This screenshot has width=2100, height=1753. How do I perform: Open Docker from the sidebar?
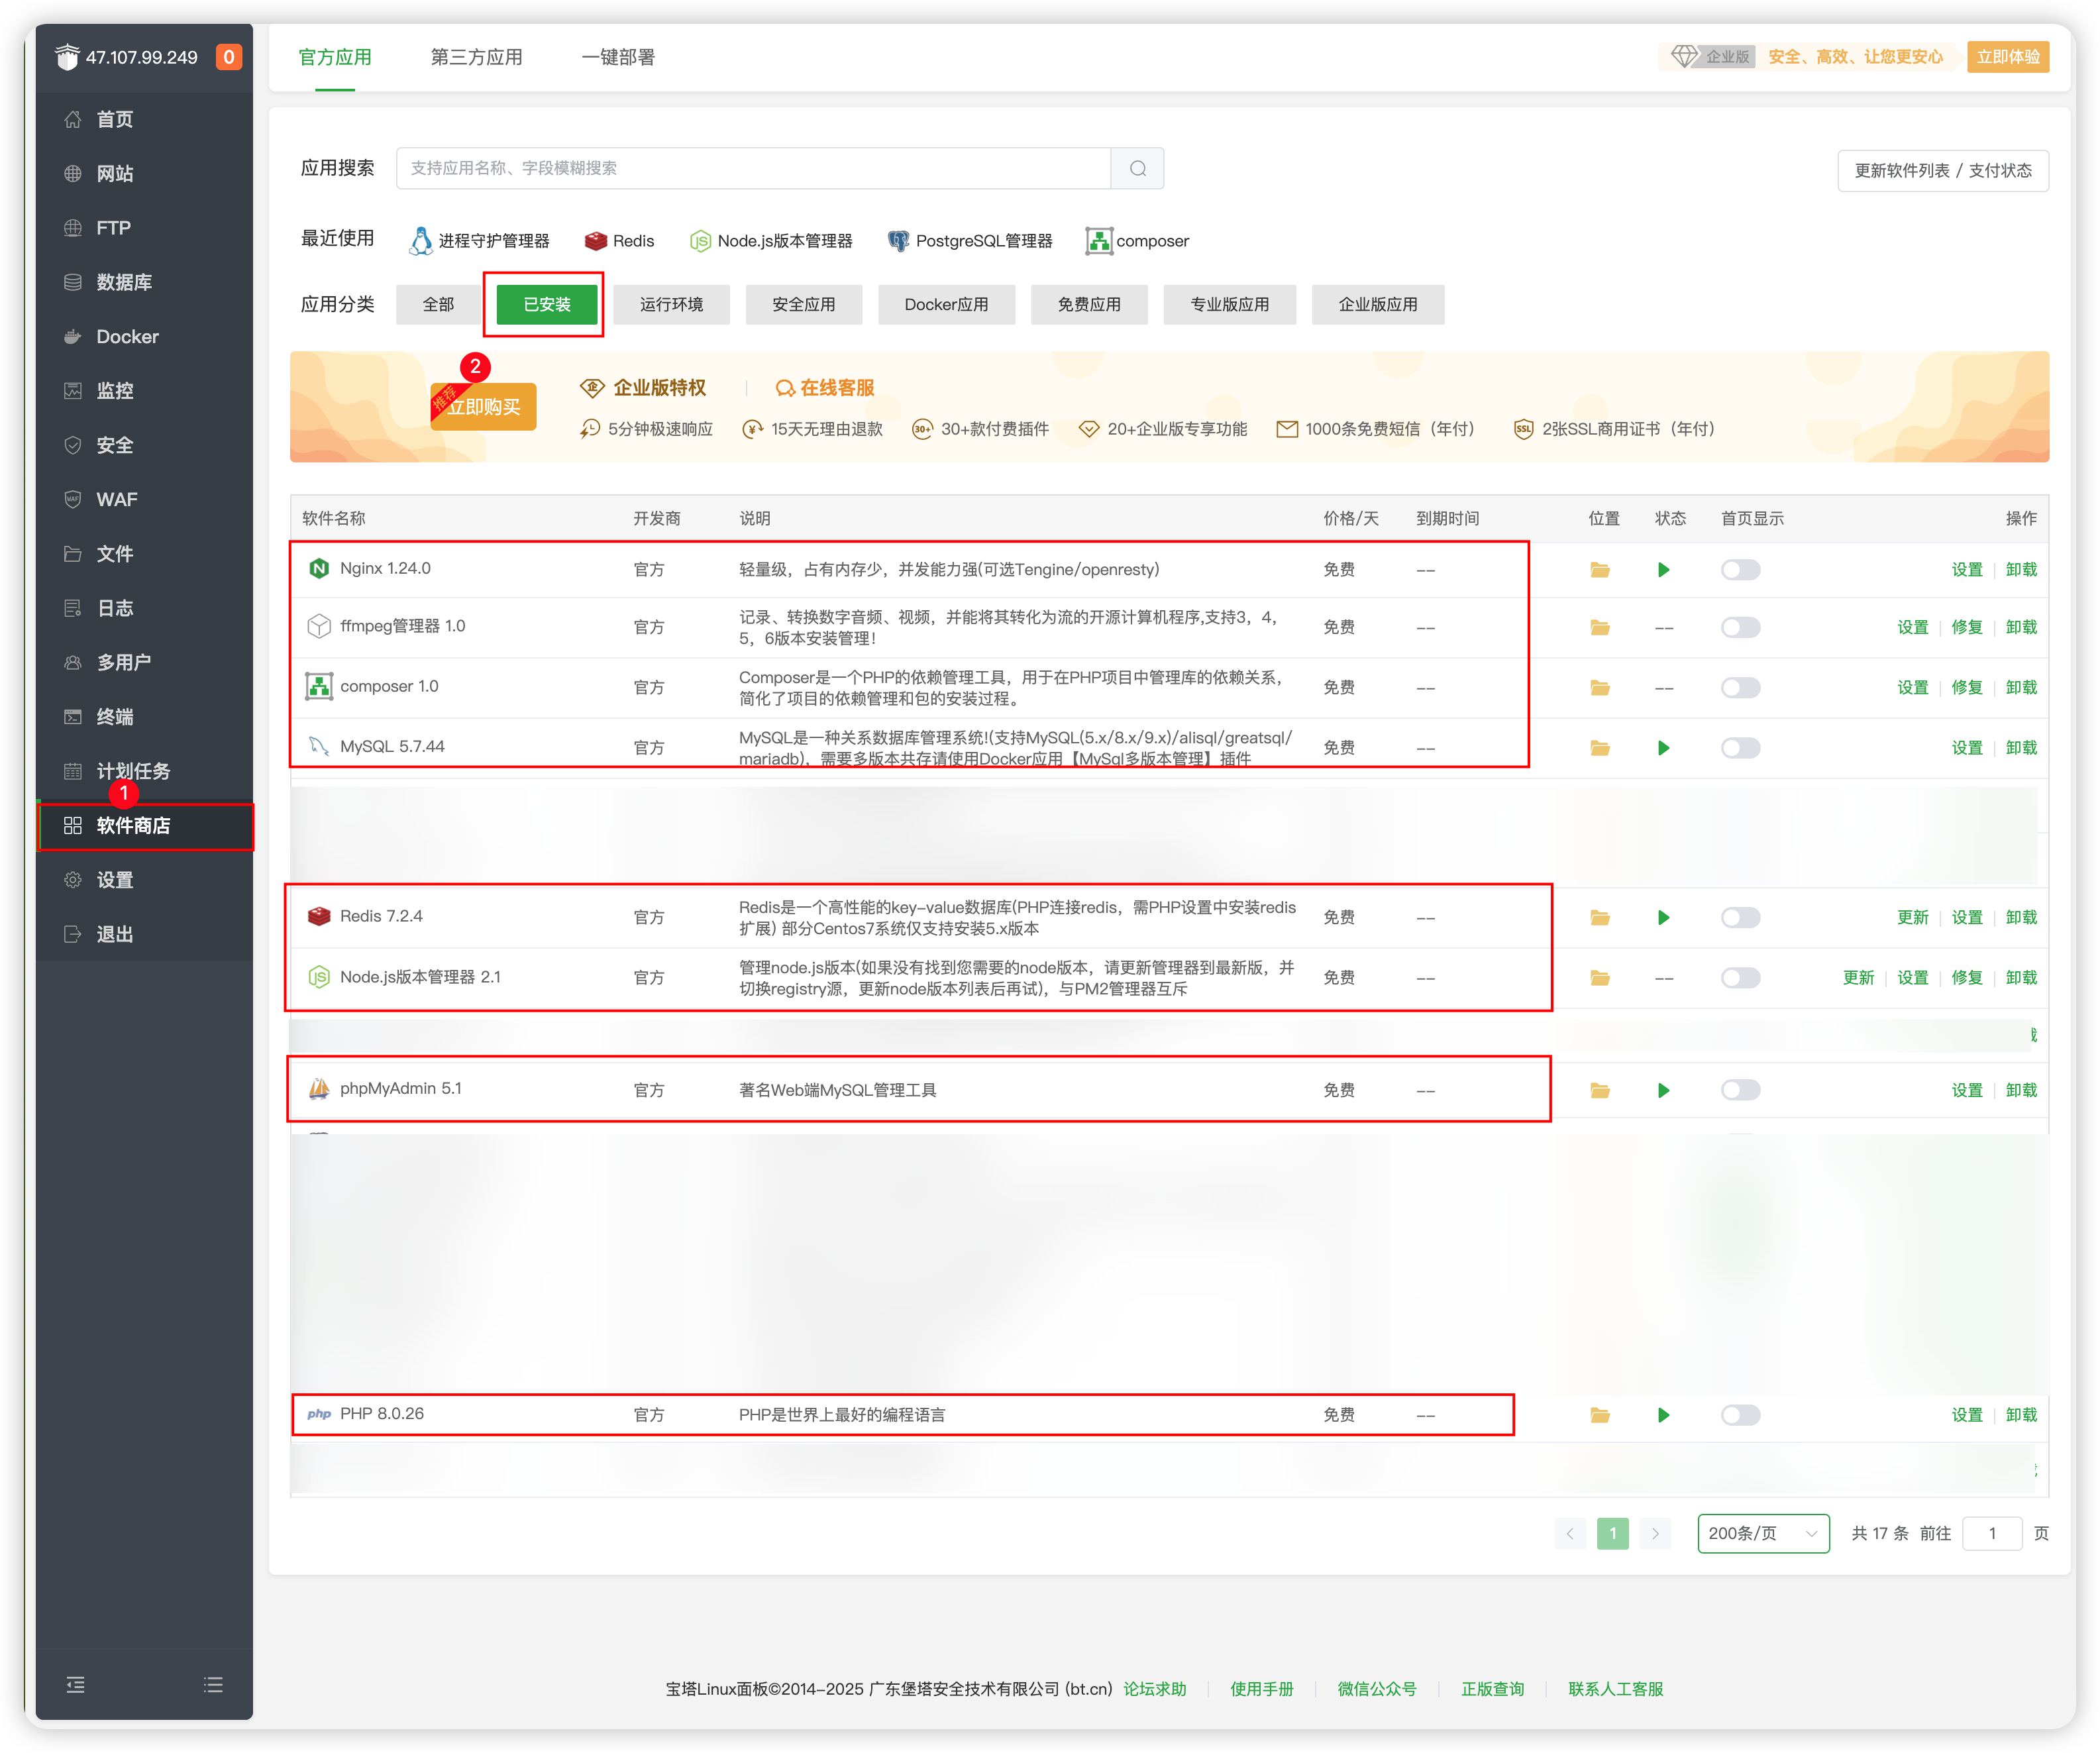(127, 337)
